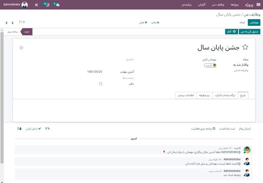Open the apps grid menu icon
The width and height of the screenshot is (263, 183).
pos(259,5)
